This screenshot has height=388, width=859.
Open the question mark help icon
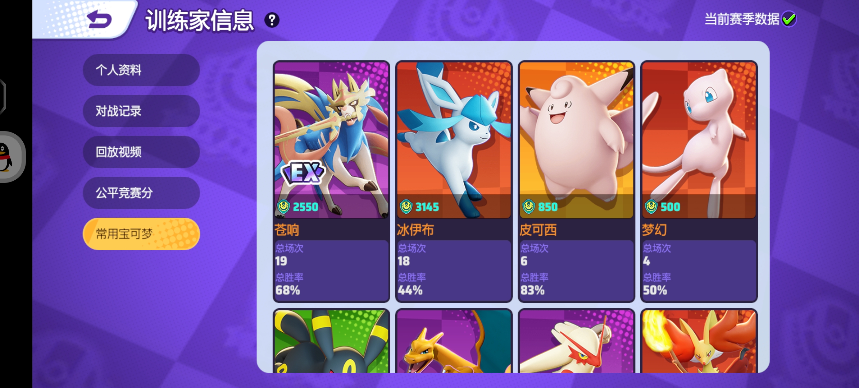tap(272, 20)
